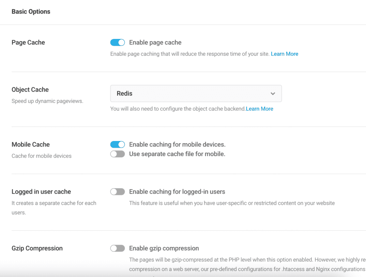
Task: Select the Gzip Compression setting title
Action: coord(37,248)
